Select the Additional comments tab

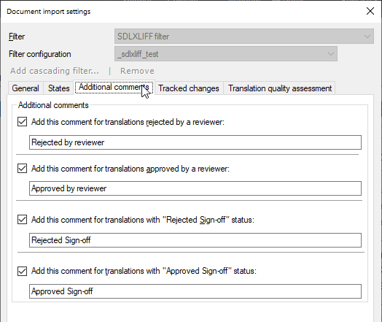114,87
